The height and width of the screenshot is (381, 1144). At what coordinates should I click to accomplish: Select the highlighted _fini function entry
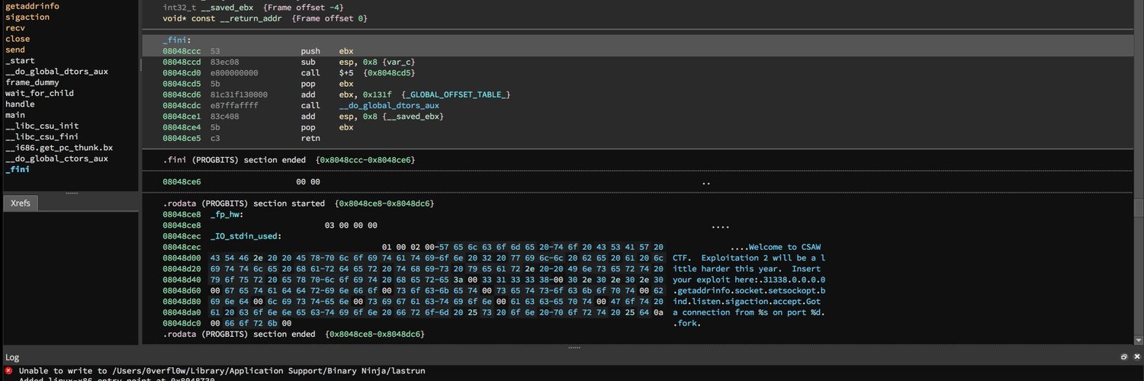(18, 169)
